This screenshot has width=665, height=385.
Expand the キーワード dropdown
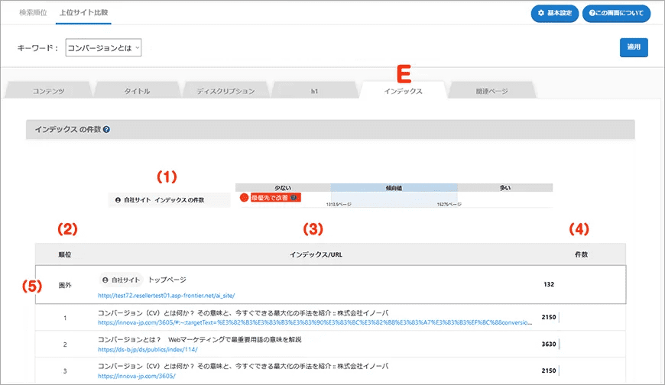[x=104, y=47]
